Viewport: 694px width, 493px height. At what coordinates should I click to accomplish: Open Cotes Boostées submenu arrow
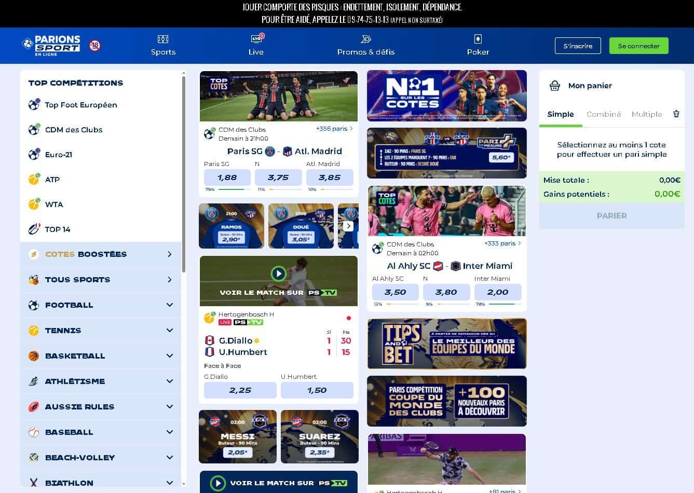click(x=170, y=254)
